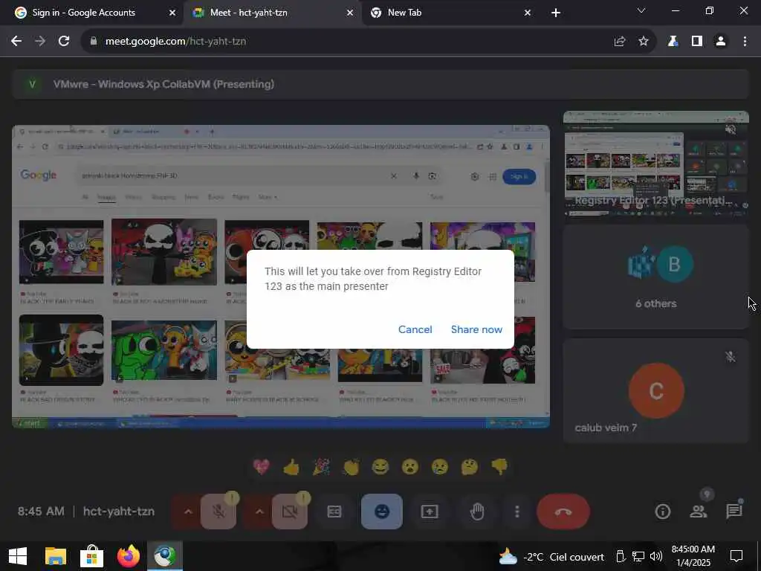This screenshot has height=571, width=761.
Task: Toggle the emoji reactions button
Action: [382, 512]
